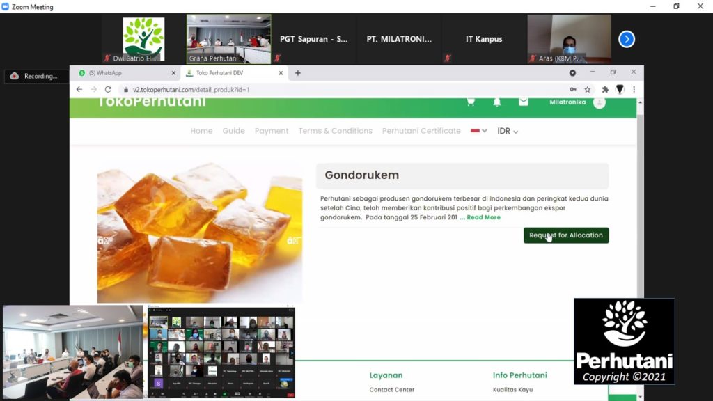View site information via the padlock icon
The width and height of the screenshot is (713, 401).
point(126,90)
